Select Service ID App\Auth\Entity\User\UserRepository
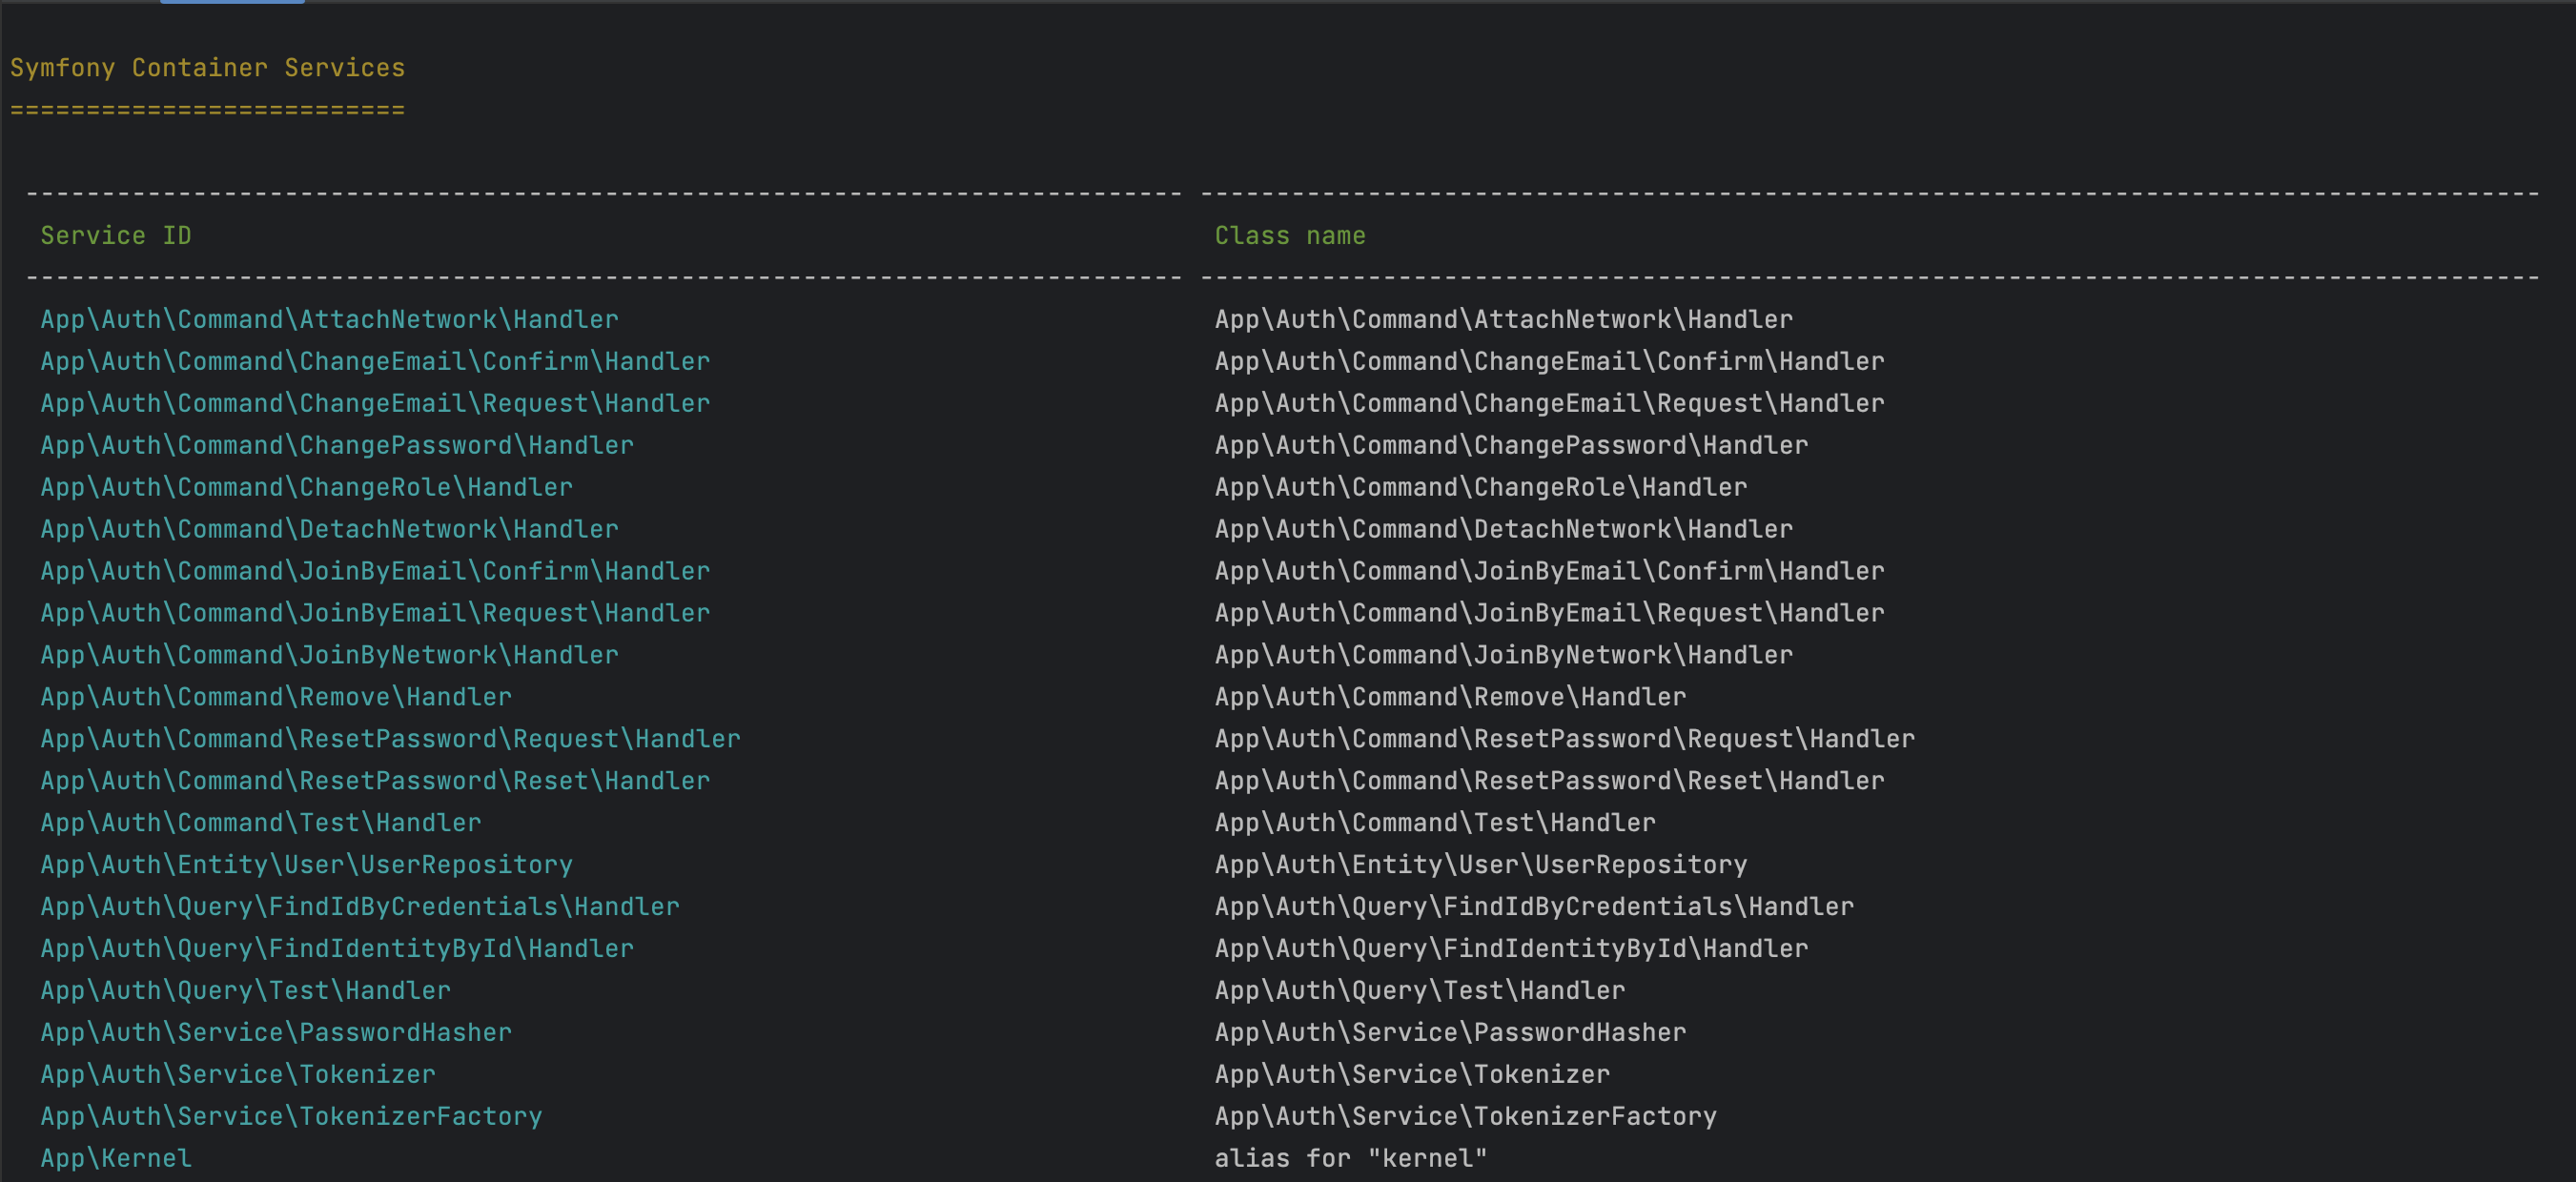The image size is (2576, 1182). (x=307, y=866)
